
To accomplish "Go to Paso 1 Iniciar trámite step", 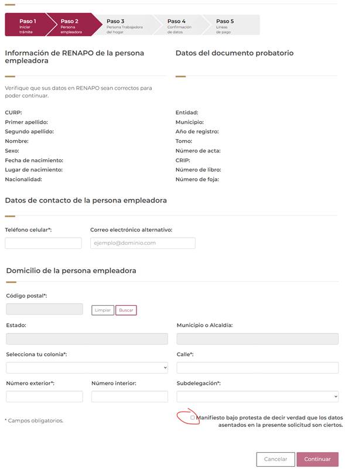I will [x=26, y=25].
